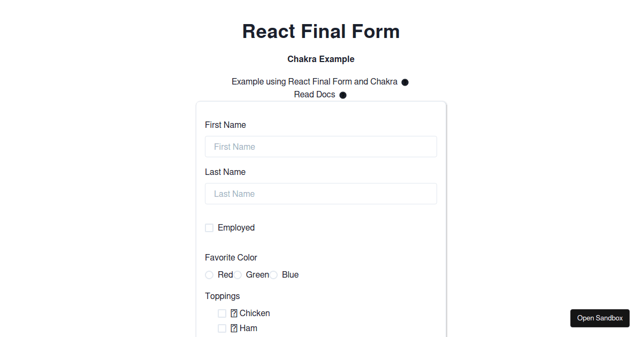Image resolution: width=642 pixels, height=337 pixels.
Task: Click the First Name input field
Action: (321, 146)
